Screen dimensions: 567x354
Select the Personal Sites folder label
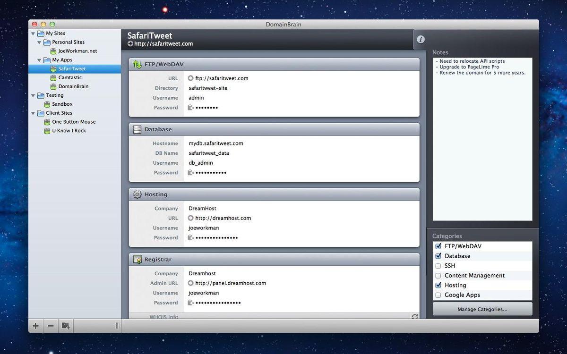click(69, 42)
